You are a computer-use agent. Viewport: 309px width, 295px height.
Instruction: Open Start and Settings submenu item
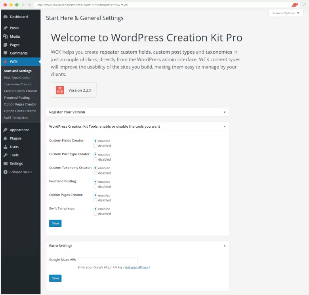click(18, 71)
